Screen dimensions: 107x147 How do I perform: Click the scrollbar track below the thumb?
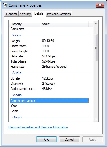click(x=96, y=89)
